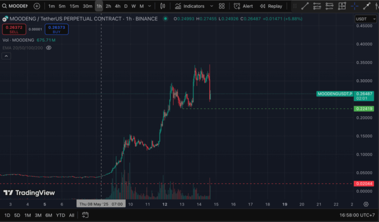
Task: Open the more timeframes dropdown arrow
Action: pyautogui.click(x=150, y=6)
